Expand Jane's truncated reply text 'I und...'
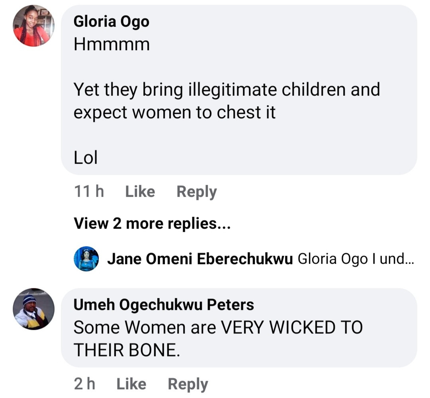 tap(394, 259)
